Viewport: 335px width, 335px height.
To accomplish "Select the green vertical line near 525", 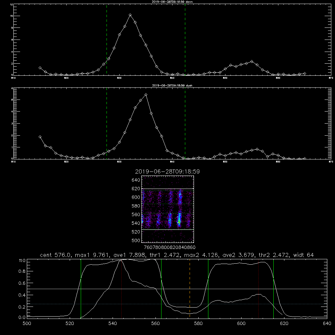I will [x=81, y=289].
